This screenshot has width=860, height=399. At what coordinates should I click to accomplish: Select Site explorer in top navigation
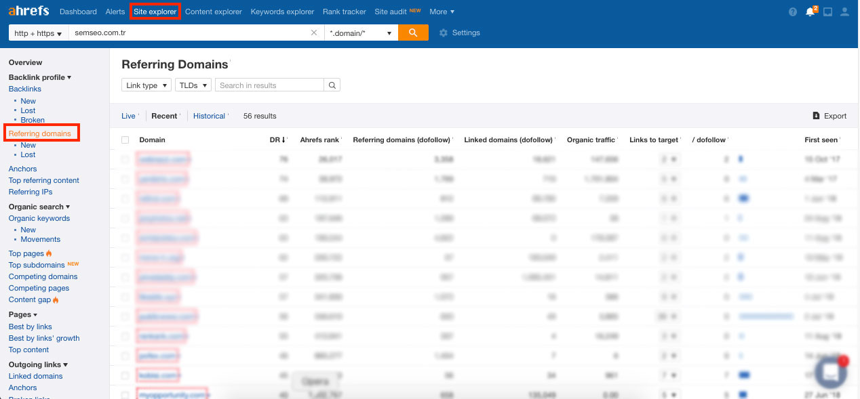tap(155, 12)
